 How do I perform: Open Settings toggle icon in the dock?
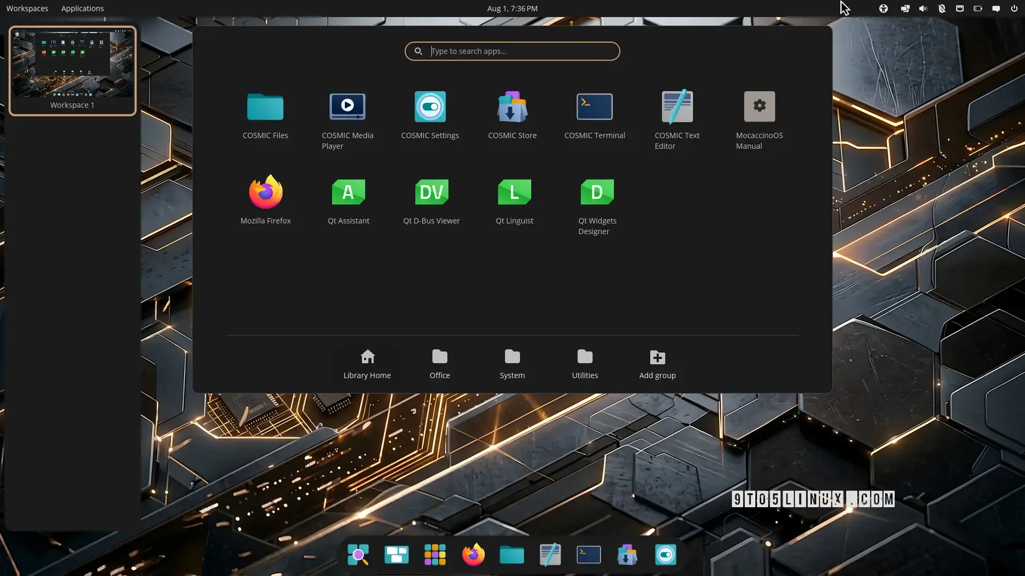(x=665, y=555)
